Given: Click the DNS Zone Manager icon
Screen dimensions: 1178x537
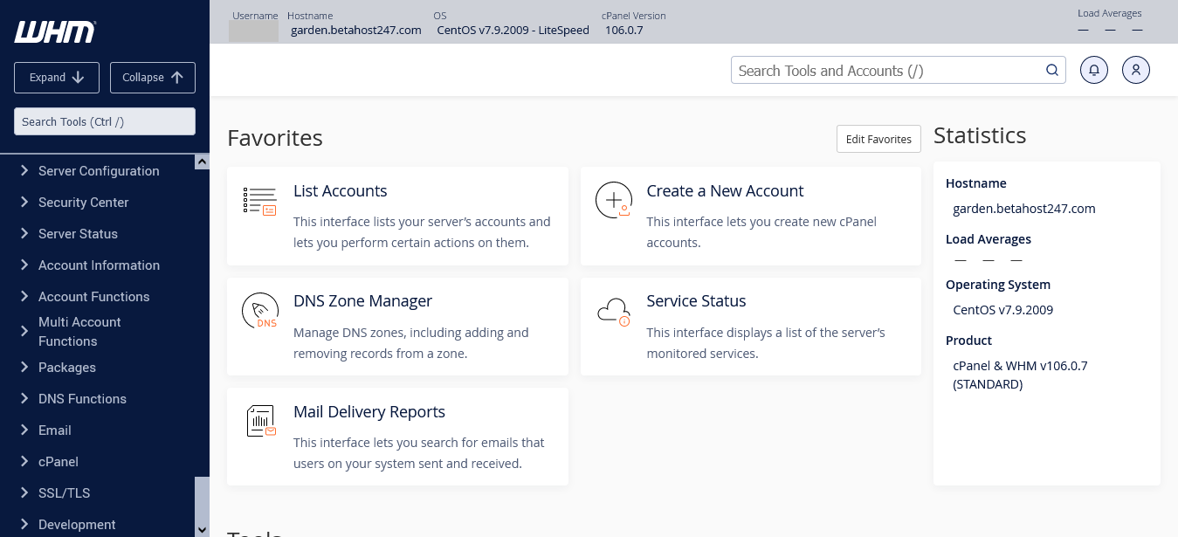Looking at the screenshot, I should click(x=259, y=311).
